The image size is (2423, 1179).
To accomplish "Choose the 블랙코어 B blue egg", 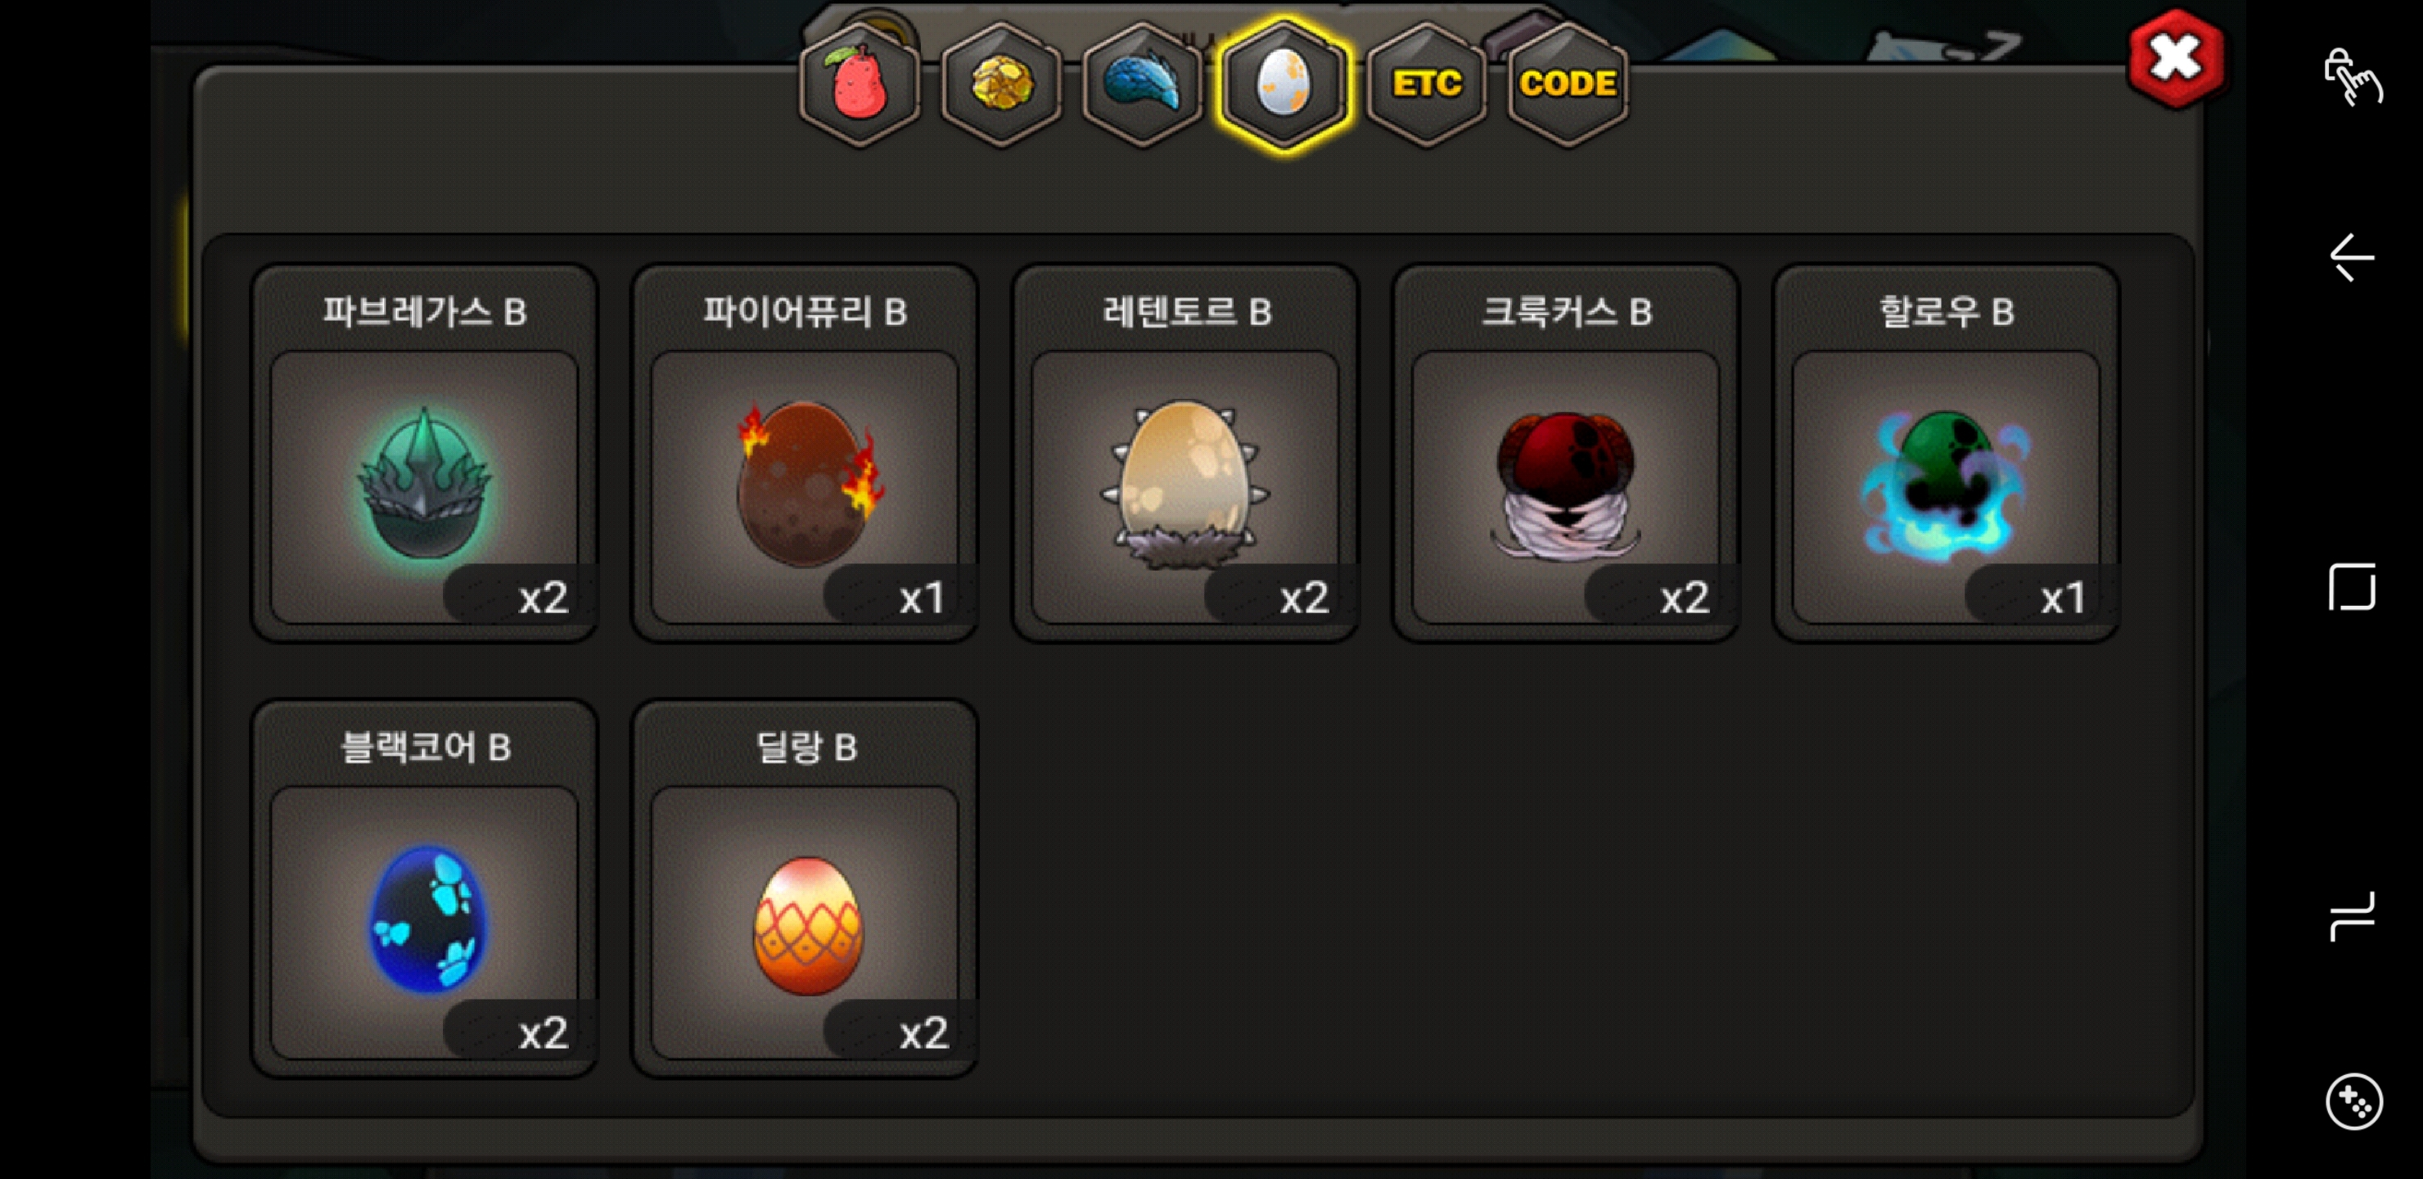I will 424,889.
